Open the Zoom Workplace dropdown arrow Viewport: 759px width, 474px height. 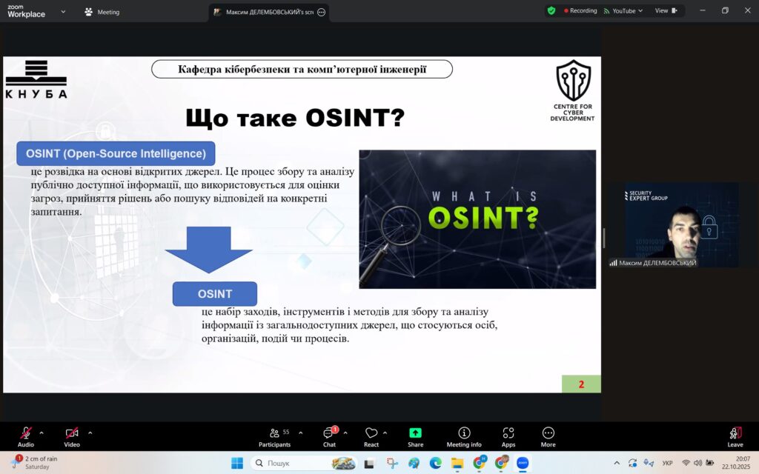pos(62,12)
